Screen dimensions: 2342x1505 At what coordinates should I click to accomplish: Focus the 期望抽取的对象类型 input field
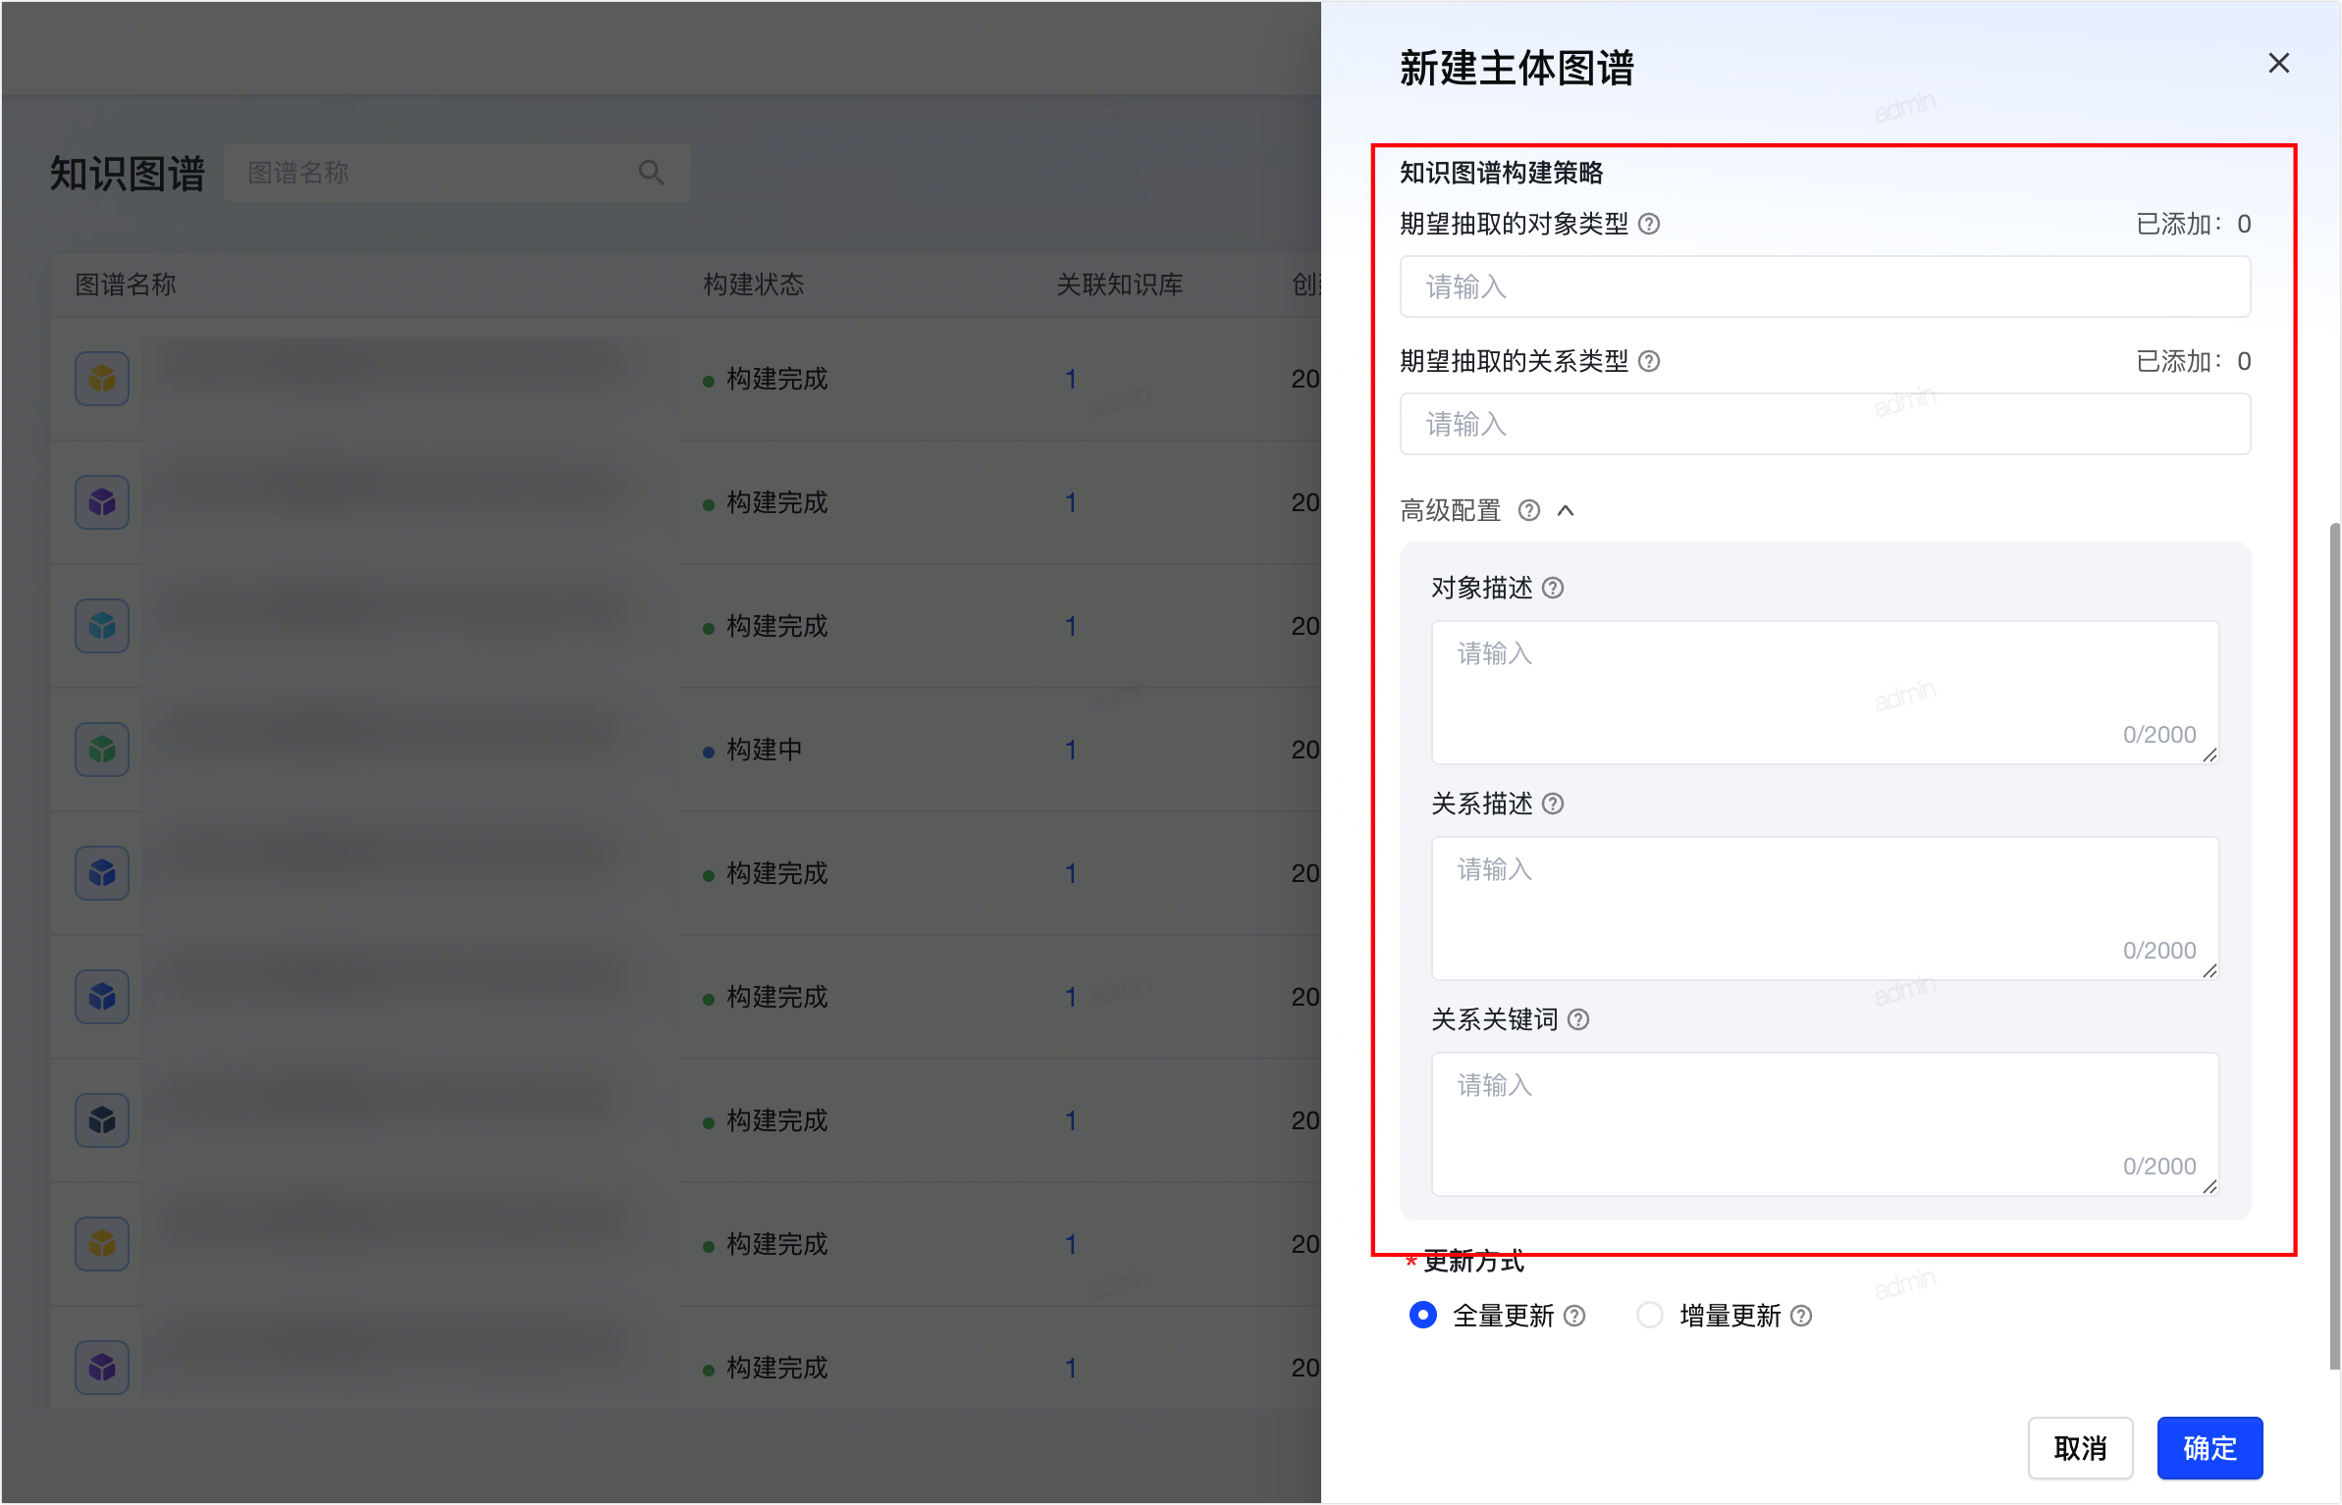click(x=1825, y=286)
